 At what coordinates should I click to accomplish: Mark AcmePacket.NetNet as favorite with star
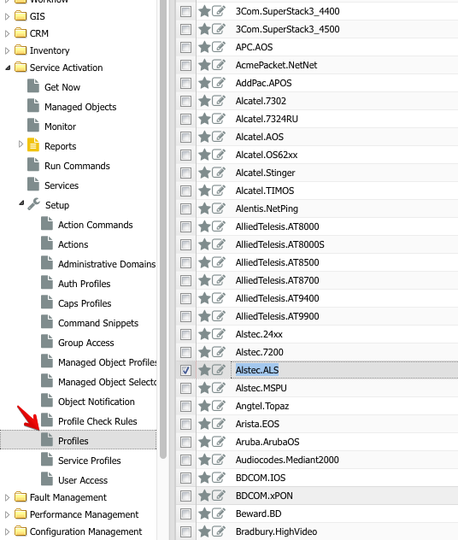(204, 65)
